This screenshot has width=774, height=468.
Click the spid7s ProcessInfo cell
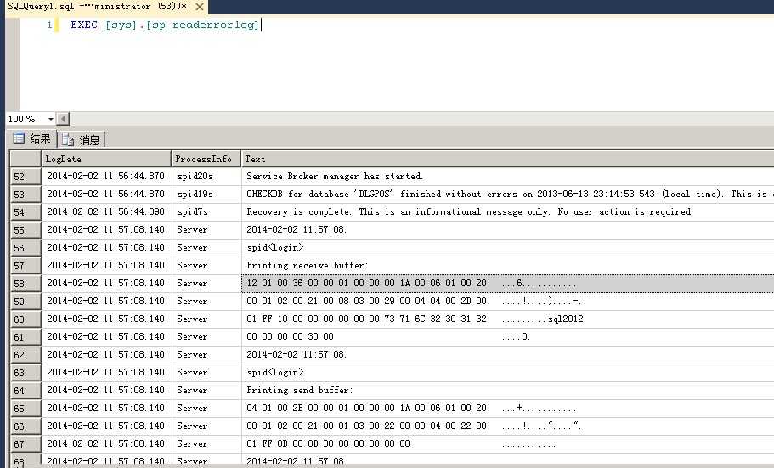(206, 211)
